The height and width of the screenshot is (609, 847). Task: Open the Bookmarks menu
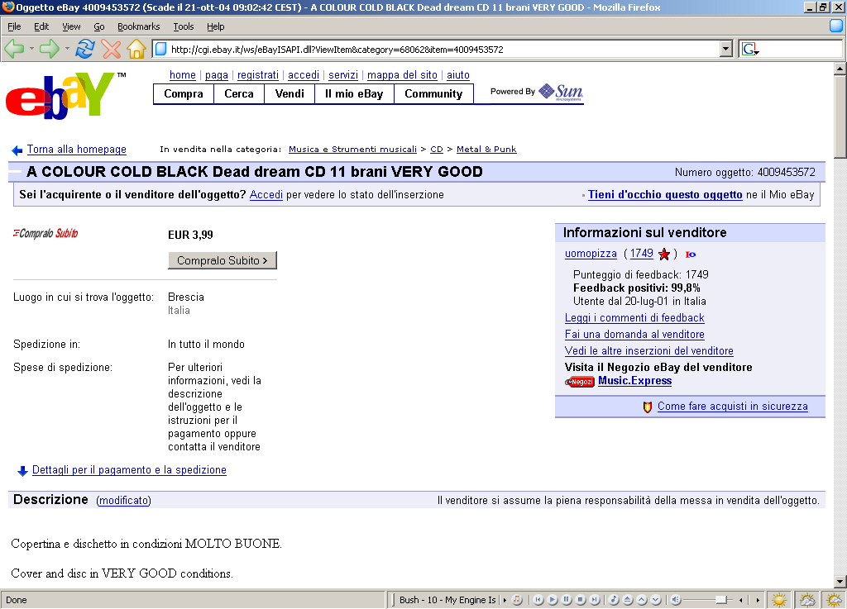point(138,26)
